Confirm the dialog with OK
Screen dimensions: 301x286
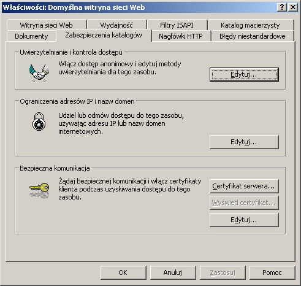tap(123, 272)
